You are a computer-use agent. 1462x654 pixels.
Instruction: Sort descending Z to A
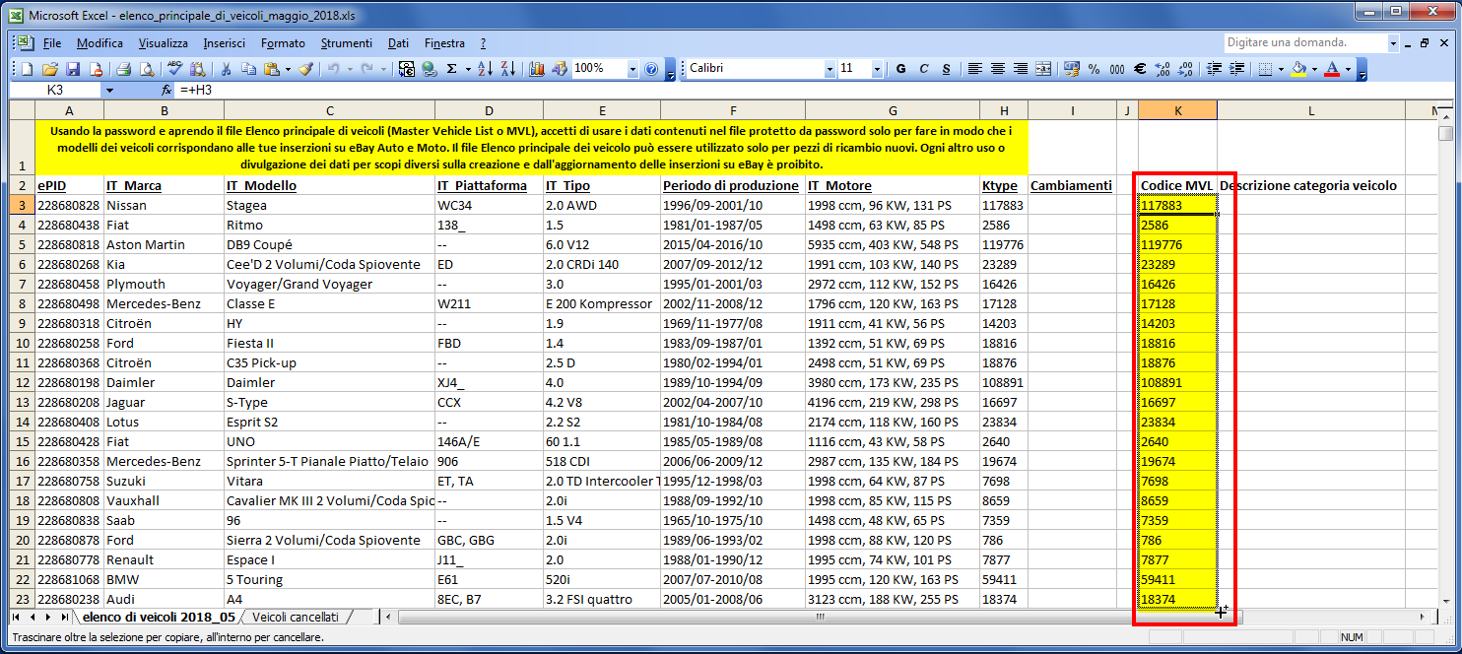point(508,69)
